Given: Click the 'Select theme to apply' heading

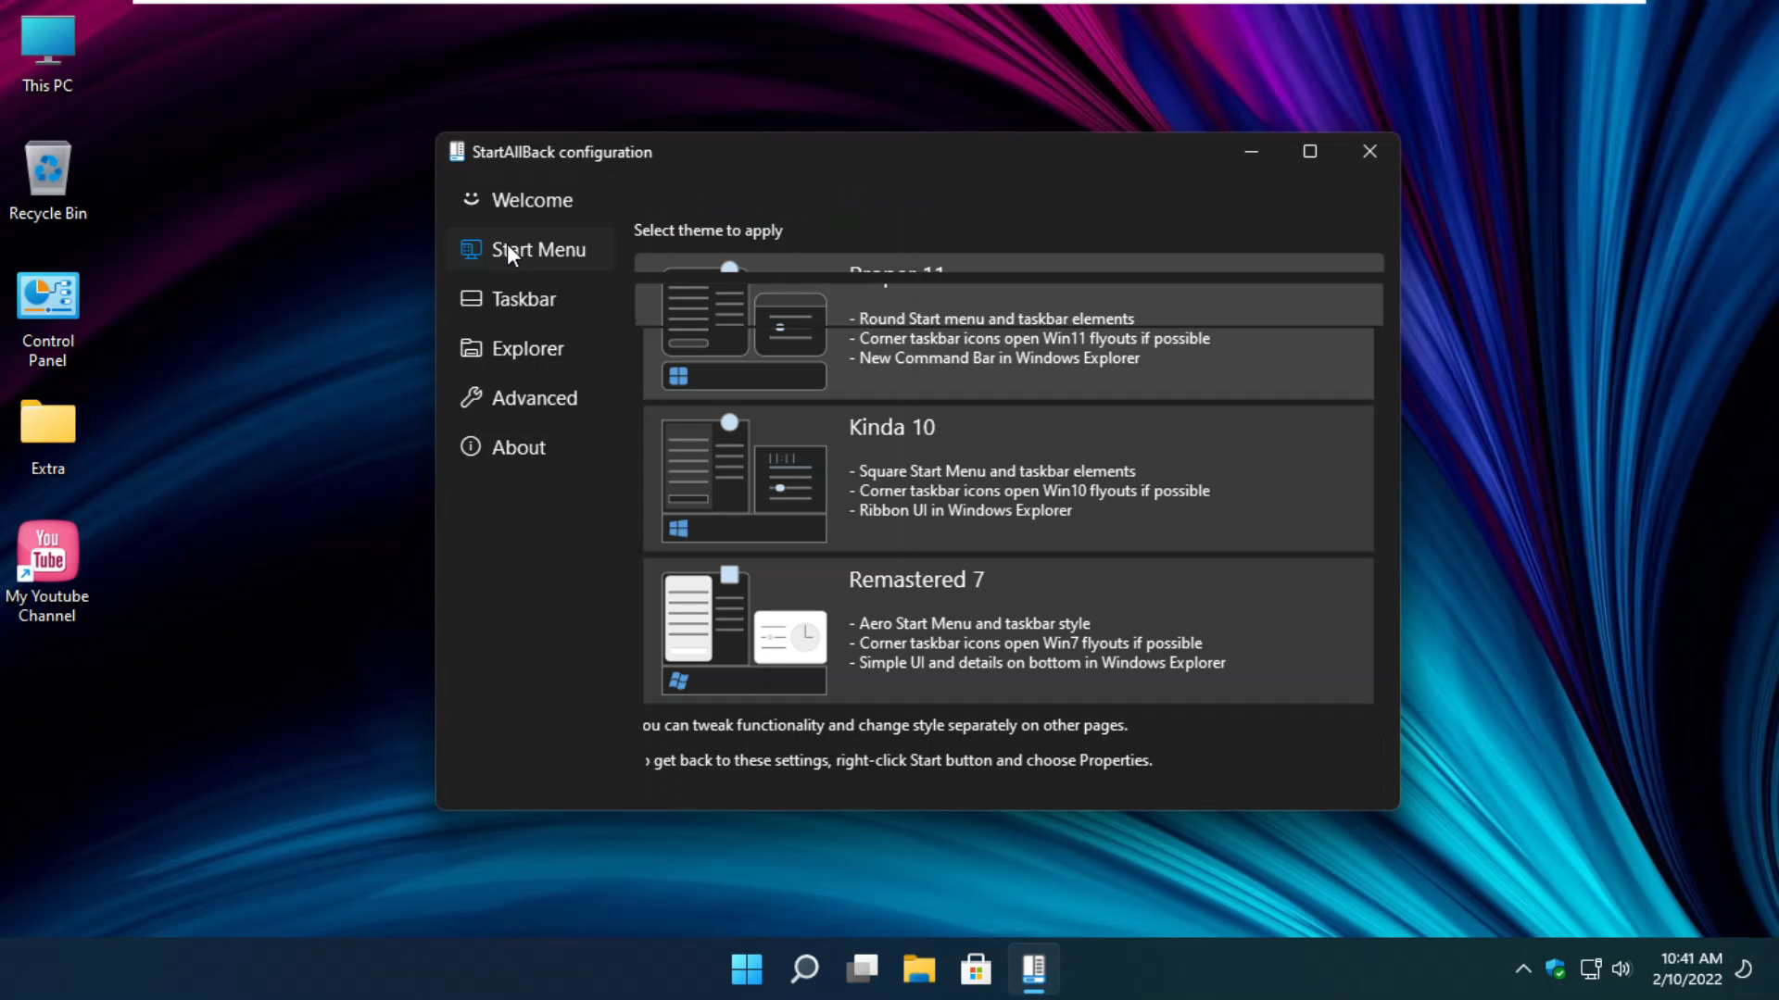Looking at the screenshot, I should click(x=708, y=231).
